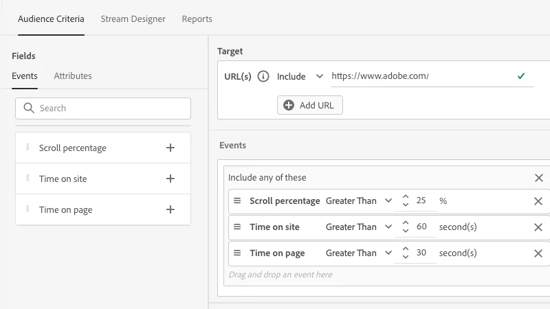Click the search magnifier icon
Image resolution: width=550 pixels, height=309 pixels.
click(x=29, y=108)
